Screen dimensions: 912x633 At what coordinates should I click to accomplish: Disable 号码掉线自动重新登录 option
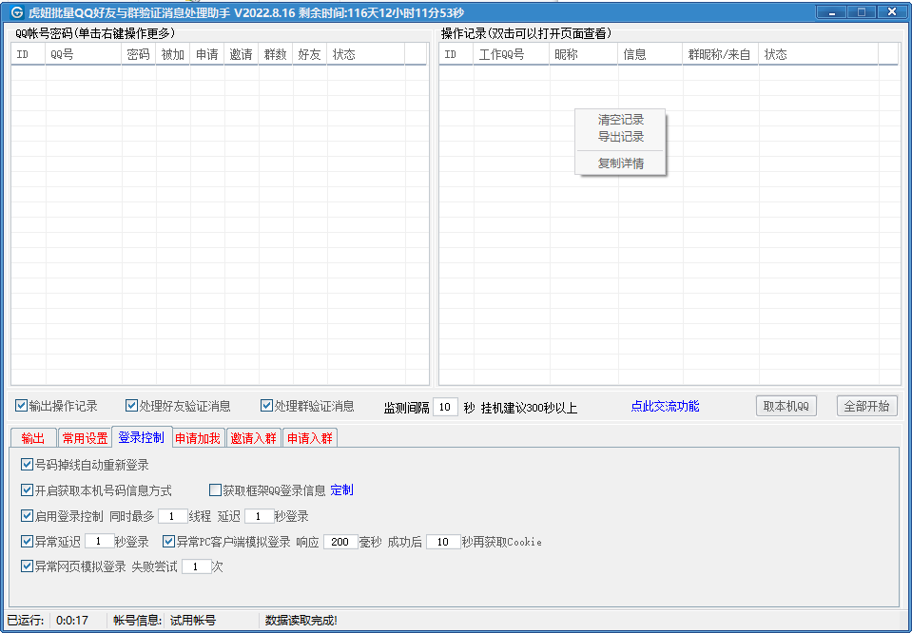click(x=27, y=465)
